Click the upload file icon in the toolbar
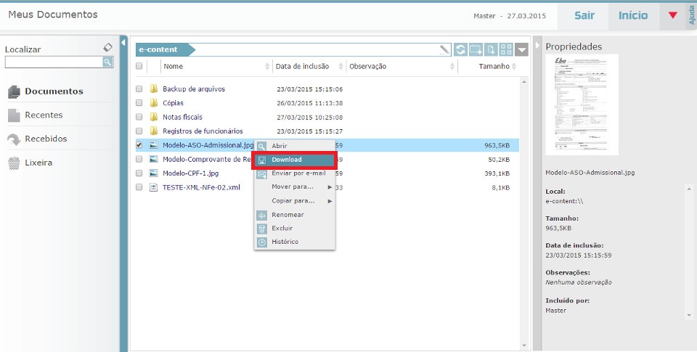 492,49
